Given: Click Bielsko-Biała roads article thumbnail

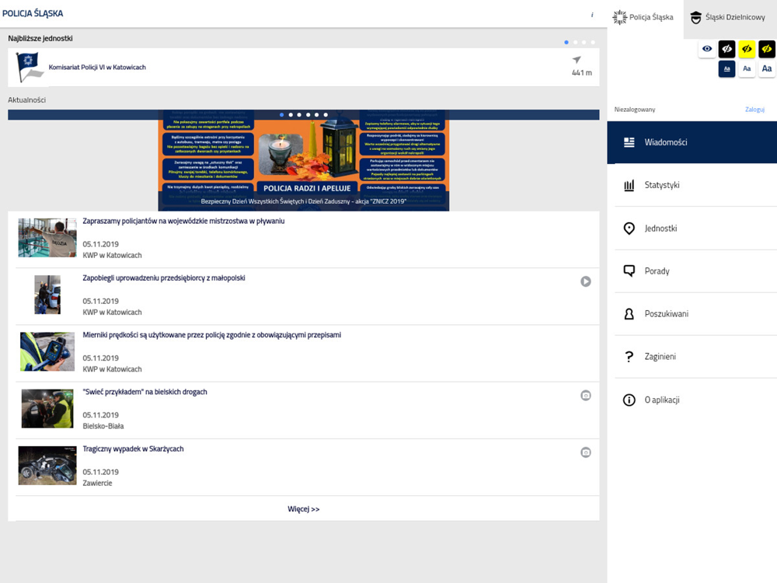Looking at the screenshot, I should pos(47,409).
